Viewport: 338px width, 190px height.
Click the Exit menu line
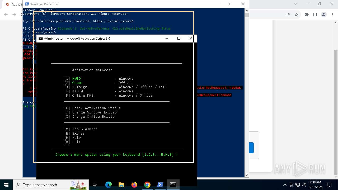click(x=72, y=142)
